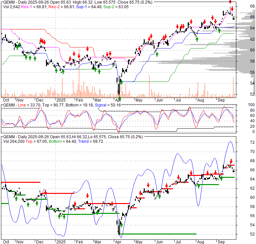Select Top = 90.77 in oscillator panel

pyautogui.click(x=53, y=105)
